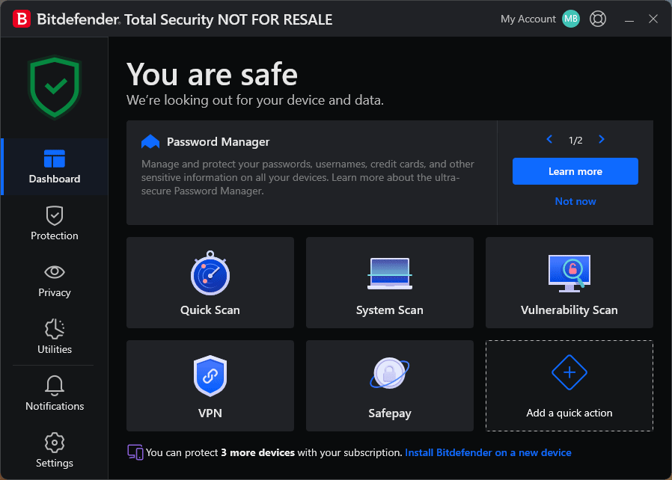Go to next promo card arrow
This screenshot has height=480, width=672.
602,140
